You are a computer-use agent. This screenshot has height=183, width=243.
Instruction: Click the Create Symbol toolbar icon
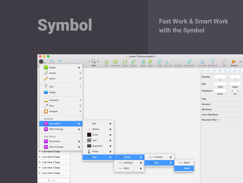pyautogui.click(x=76, y=62)
